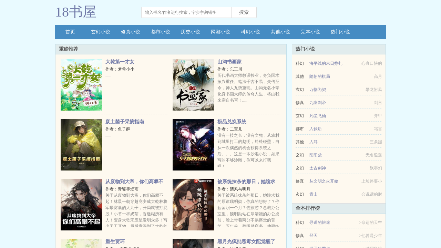
Task: Go to 首页 in the navigation bar
Action: coord(70,32)
